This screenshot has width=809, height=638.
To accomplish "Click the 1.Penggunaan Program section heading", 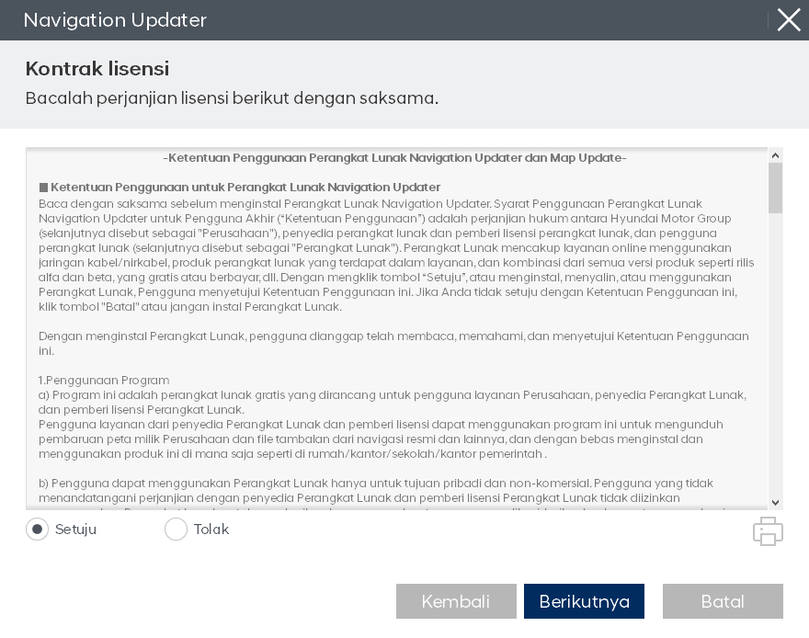I will pos(104,381).
